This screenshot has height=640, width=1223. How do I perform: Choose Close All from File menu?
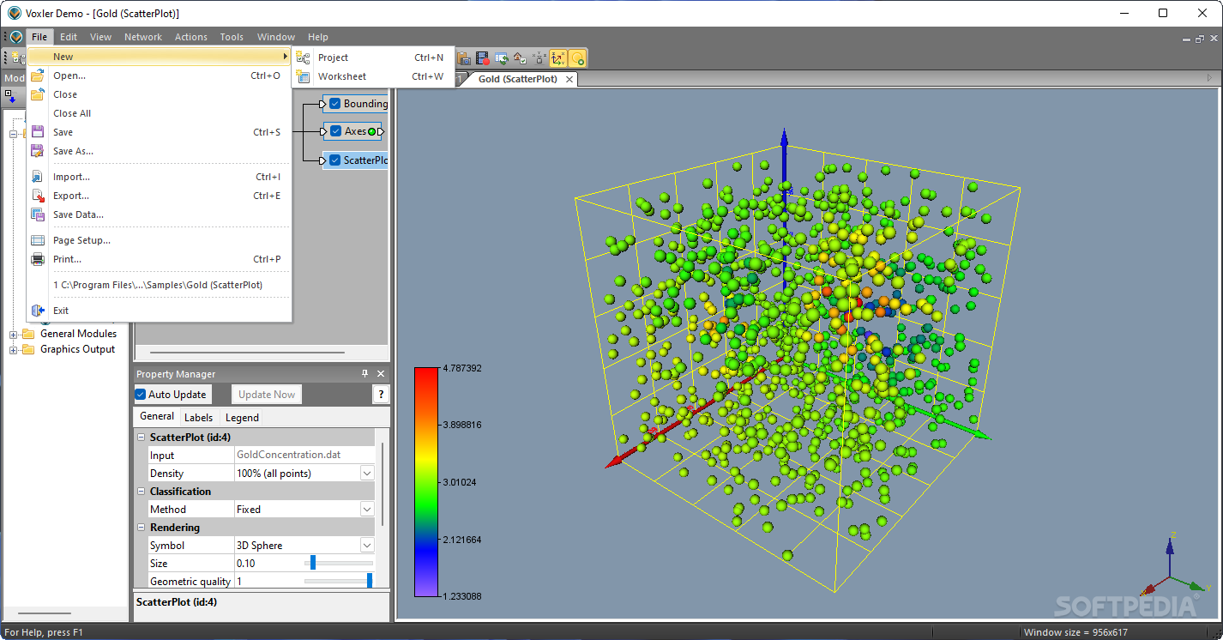click(x=160, y=113)
